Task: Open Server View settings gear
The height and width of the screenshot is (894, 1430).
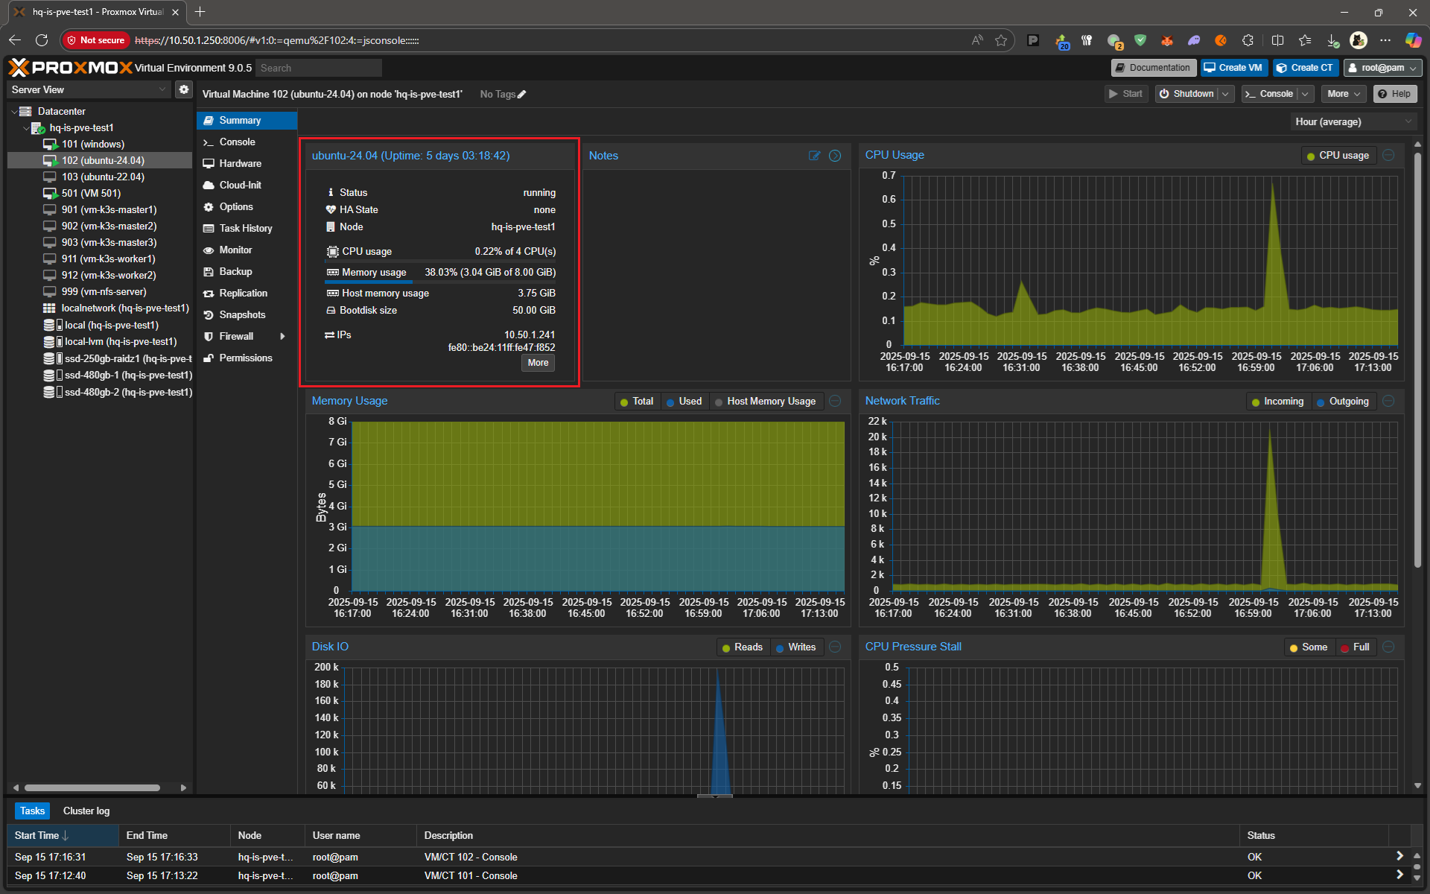Action: pyautogui.click(x=183, y=89)
